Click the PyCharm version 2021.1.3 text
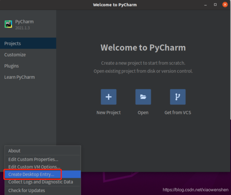Screen dimensions: 231x195 (x=22, y=28)
